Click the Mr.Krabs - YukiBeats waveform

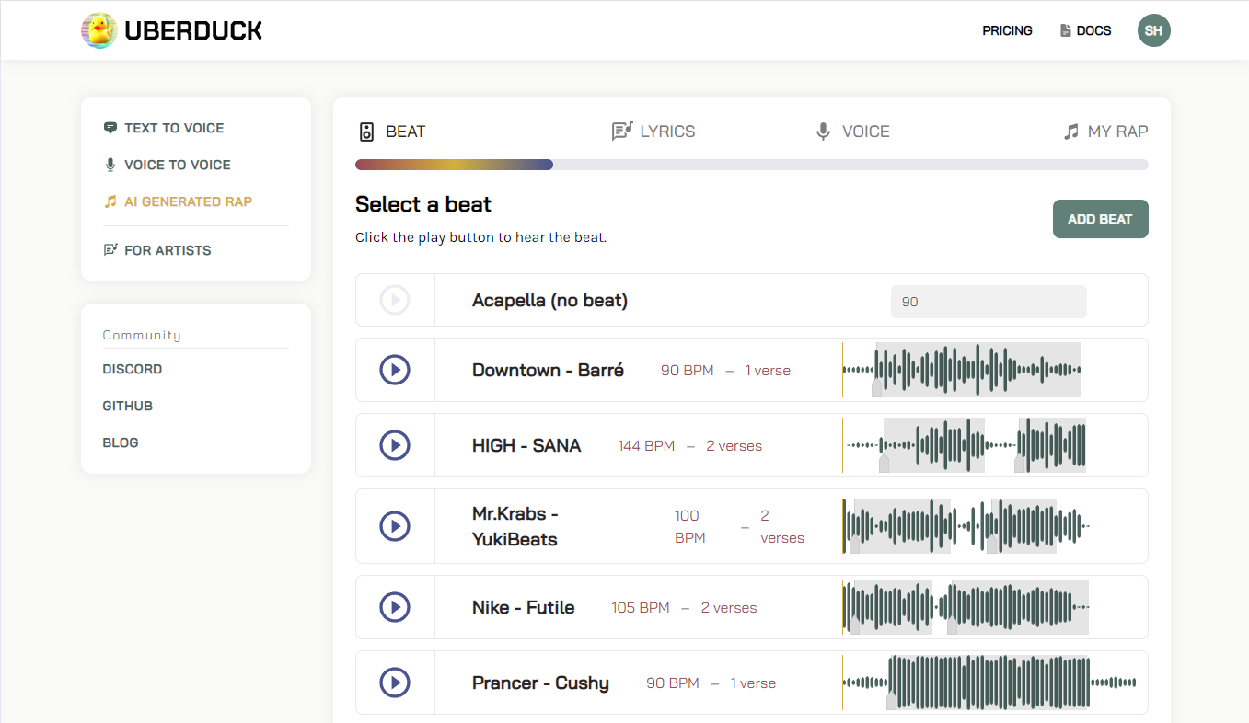click(x=966, y=526)
